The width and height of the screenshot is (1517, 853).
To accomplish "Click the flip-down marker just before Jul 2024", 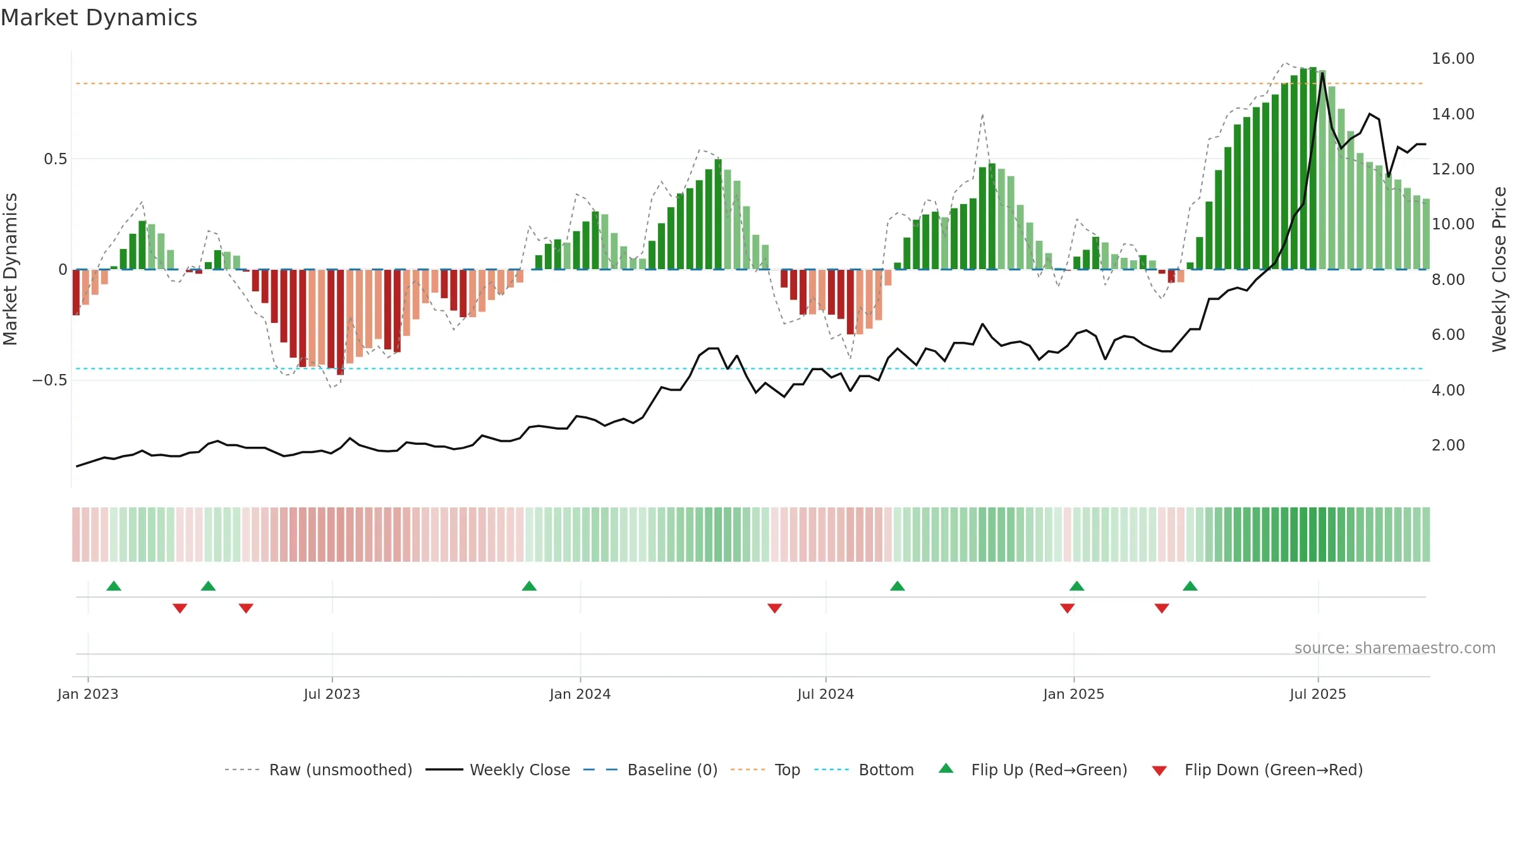I will click(x=775, y=608).
